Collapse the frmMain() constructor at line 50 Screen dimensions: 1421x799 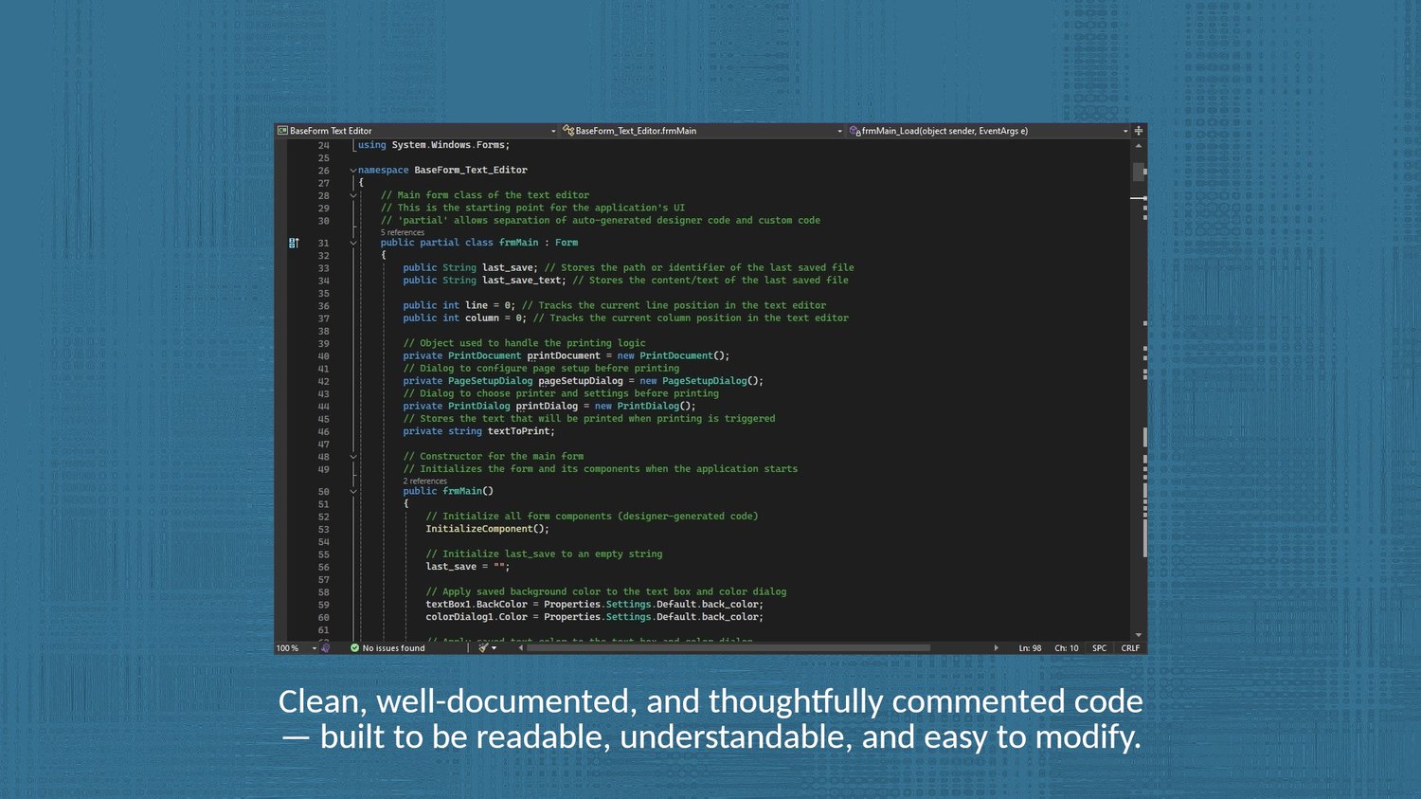(353, 492)
